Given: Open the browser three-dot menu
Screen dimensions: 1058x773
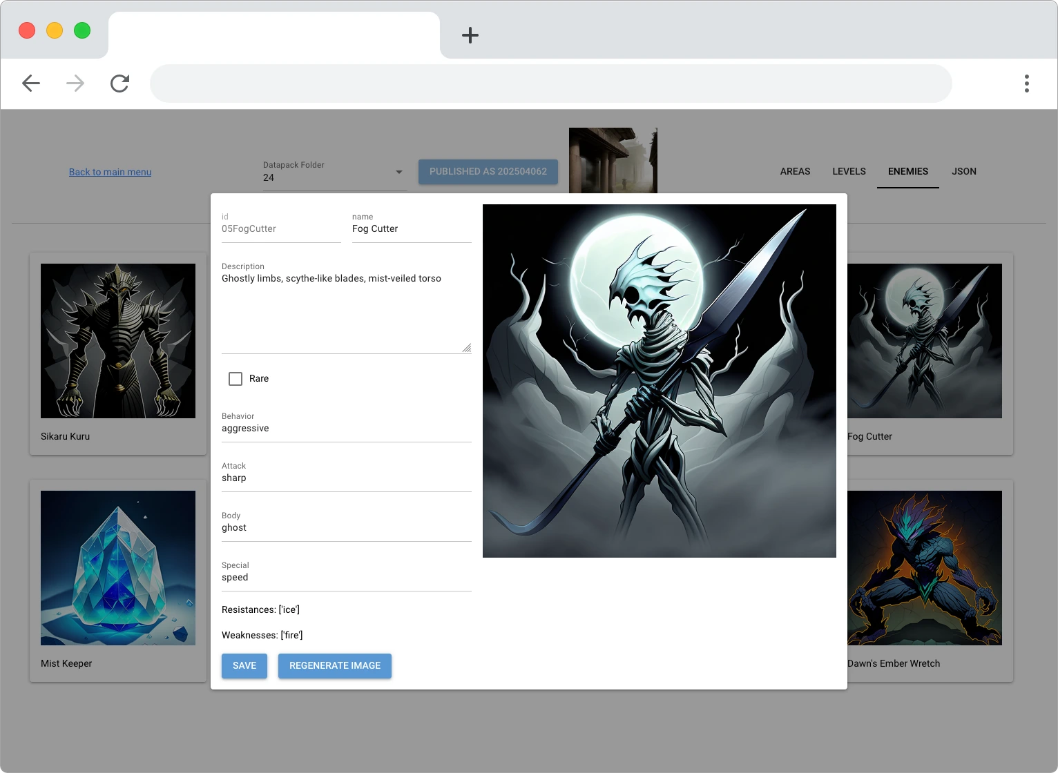Looking at the screenshot, I should coord(1027,83).
